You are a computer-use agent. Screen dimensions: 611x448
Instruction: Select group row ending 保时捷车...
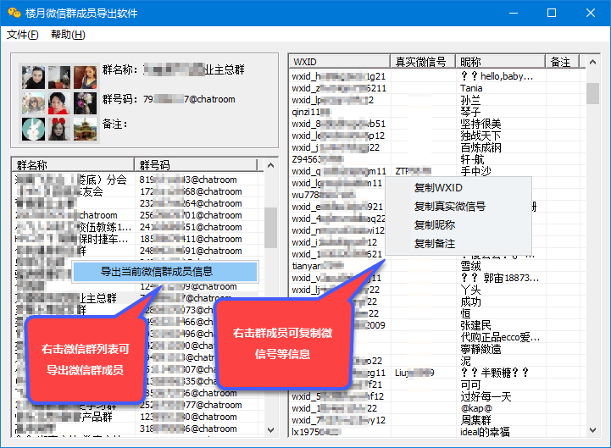(x=138, y=239)
